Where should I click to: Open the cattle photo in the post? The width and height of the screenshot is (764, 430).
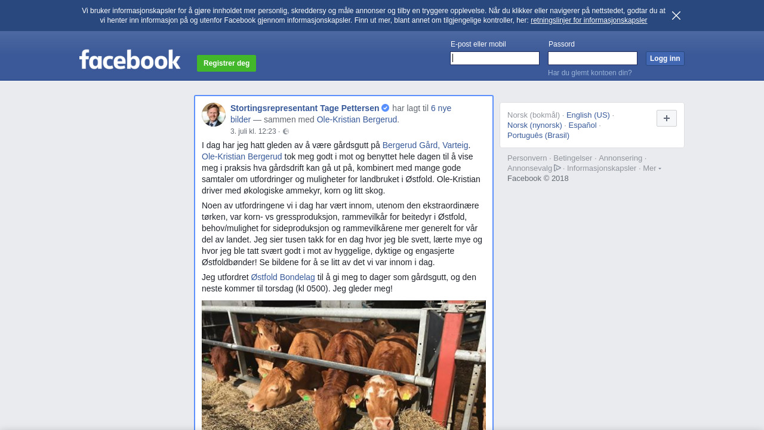pos(344,365)
